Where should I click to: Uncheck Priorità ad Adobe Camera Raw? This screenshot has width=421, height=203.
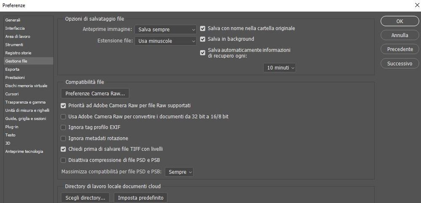coord(63,106)
